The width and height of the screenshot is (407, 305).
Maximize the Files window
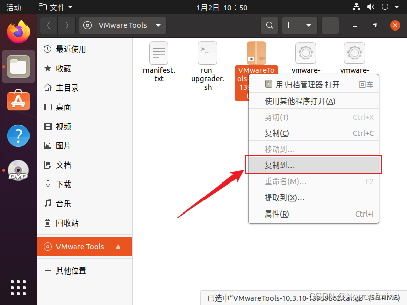tap(374, 26)
